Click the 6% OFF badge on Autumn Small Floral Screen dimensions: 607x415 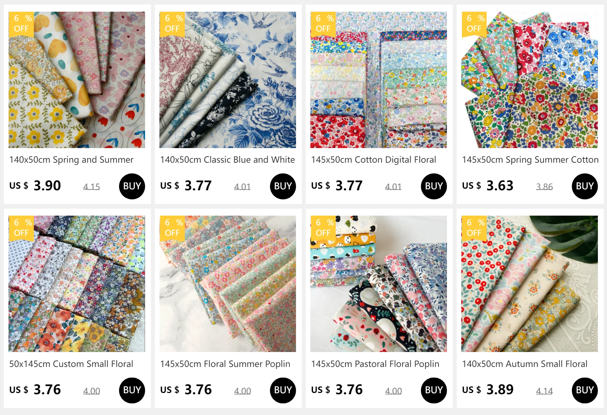[x=474, y=228]
